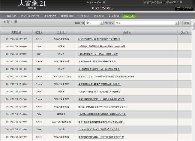Click category cell ニュース／テクニカル
The image size is (195, 141).
[x=61, y=76]
